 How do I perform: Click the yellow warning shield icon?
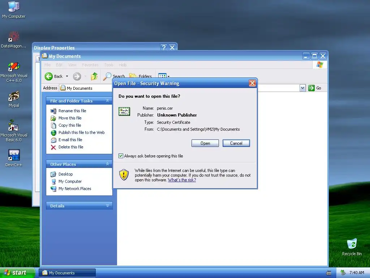click(124, 175)
